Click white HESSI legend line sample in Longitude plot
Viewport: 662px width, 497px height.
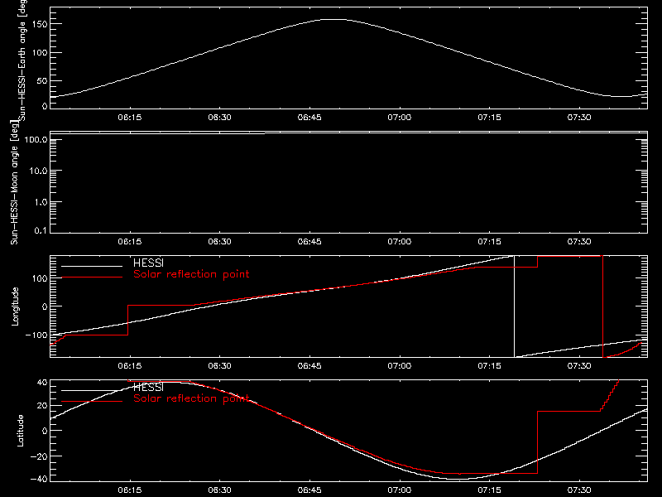[92, 266]
